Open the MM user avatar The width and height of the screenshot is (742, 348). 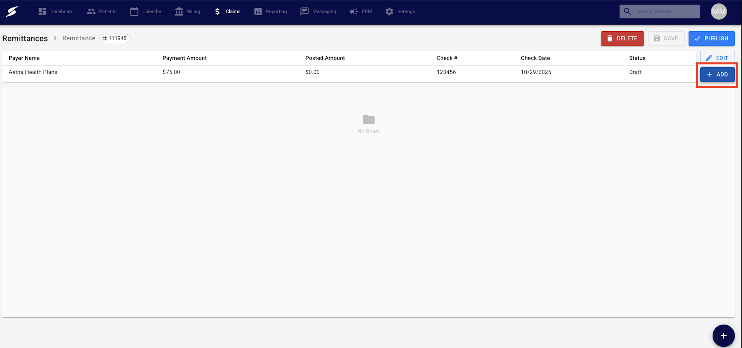tap(718, 12)
